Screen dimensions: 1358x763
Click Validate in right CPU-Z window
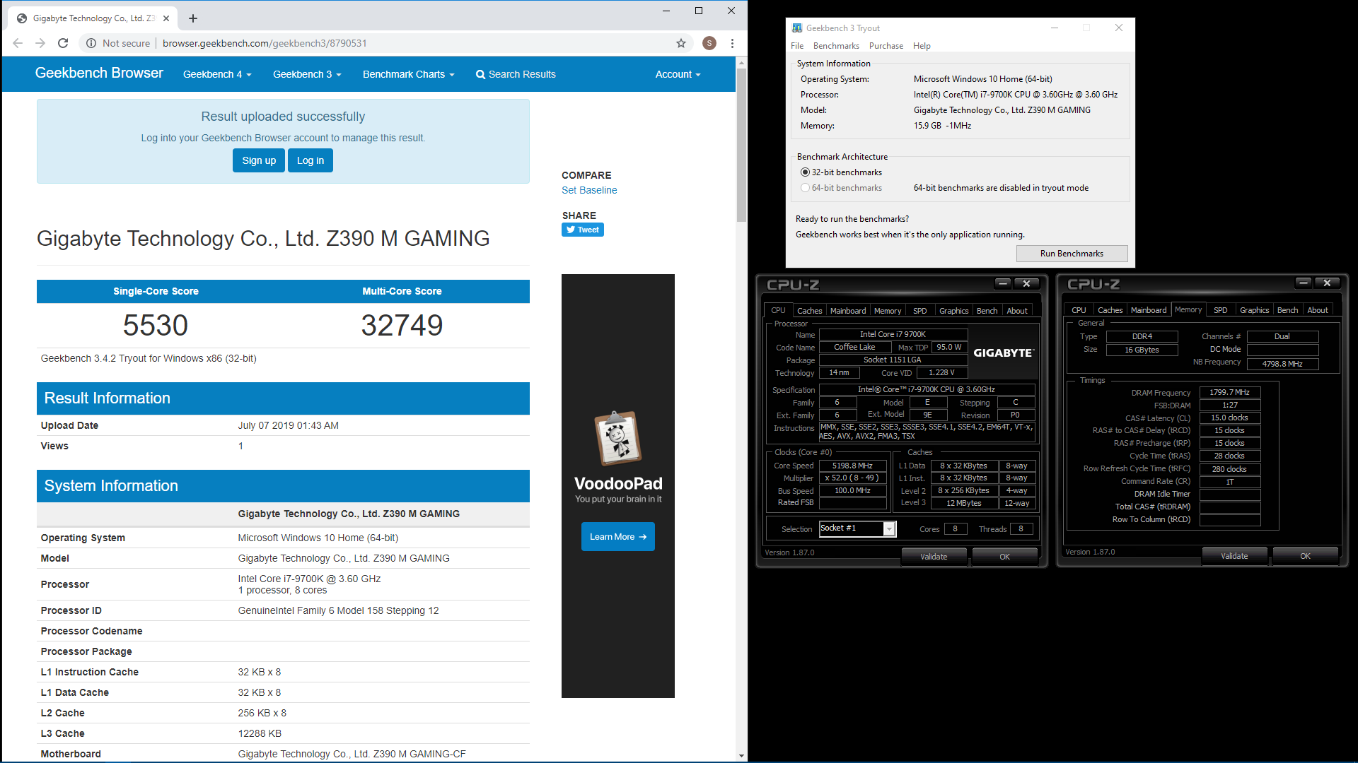pos(1234,556)
